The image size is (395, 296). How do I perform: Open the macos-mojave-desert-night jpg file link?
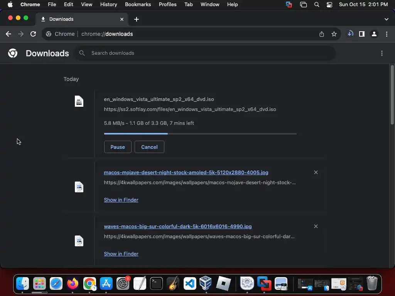point(186,172)
